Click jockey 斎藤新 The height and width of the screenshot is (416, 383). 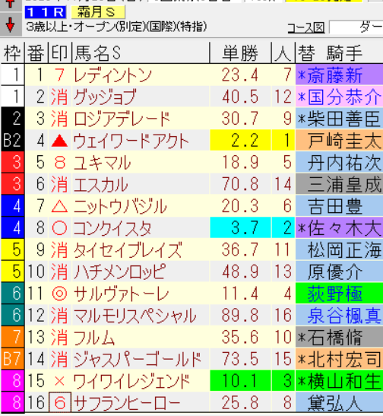335,75
